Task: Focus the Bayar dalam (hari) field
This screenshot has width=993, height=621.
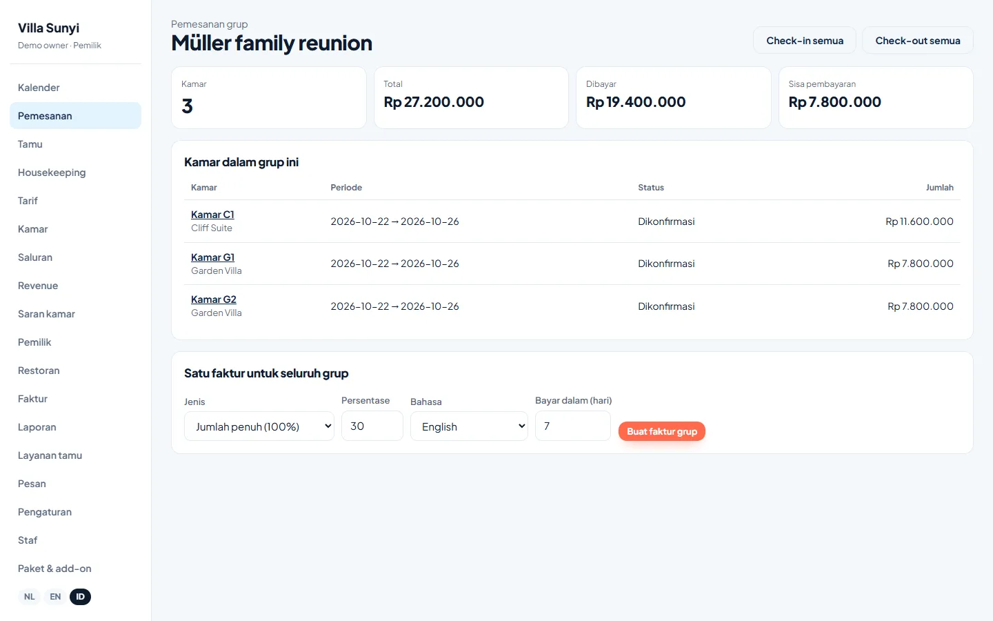Action: click(x=573, y=426)
